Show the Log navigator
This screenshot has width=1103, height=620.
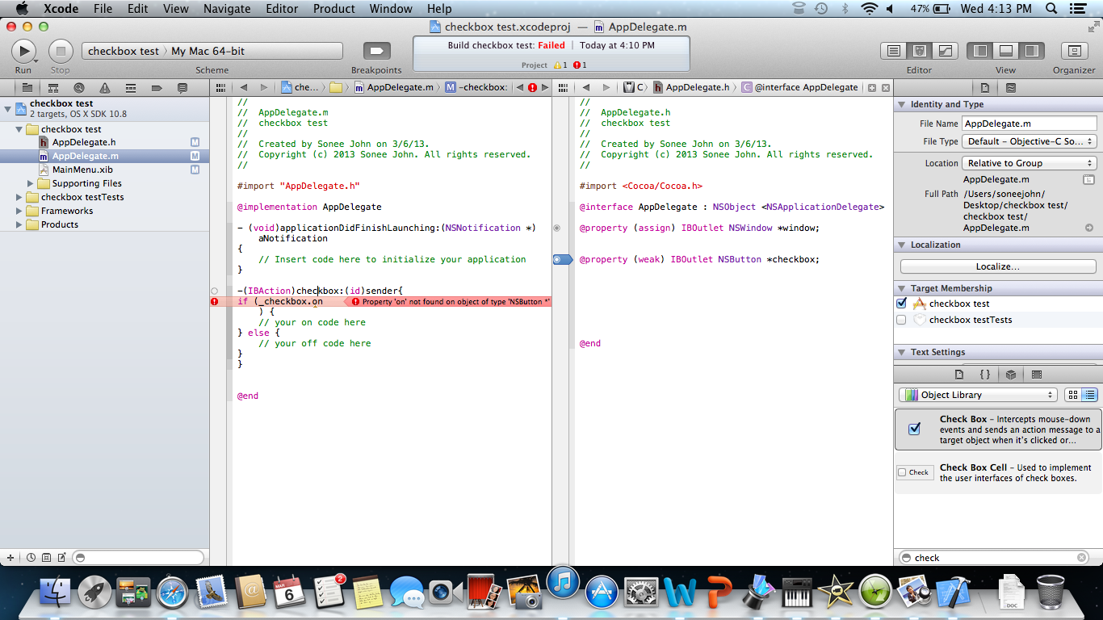pyautogui.click(x=182, y=87)
